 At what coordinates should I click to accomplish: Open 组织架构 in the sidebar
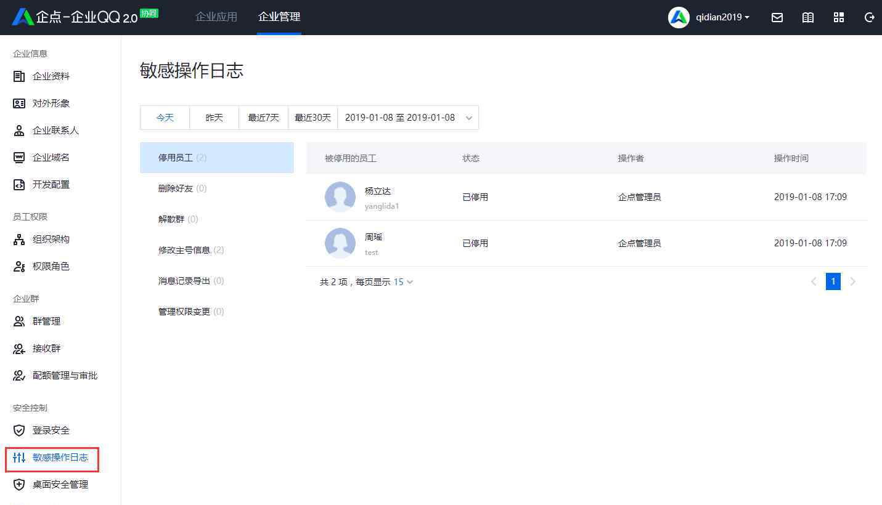51,240
